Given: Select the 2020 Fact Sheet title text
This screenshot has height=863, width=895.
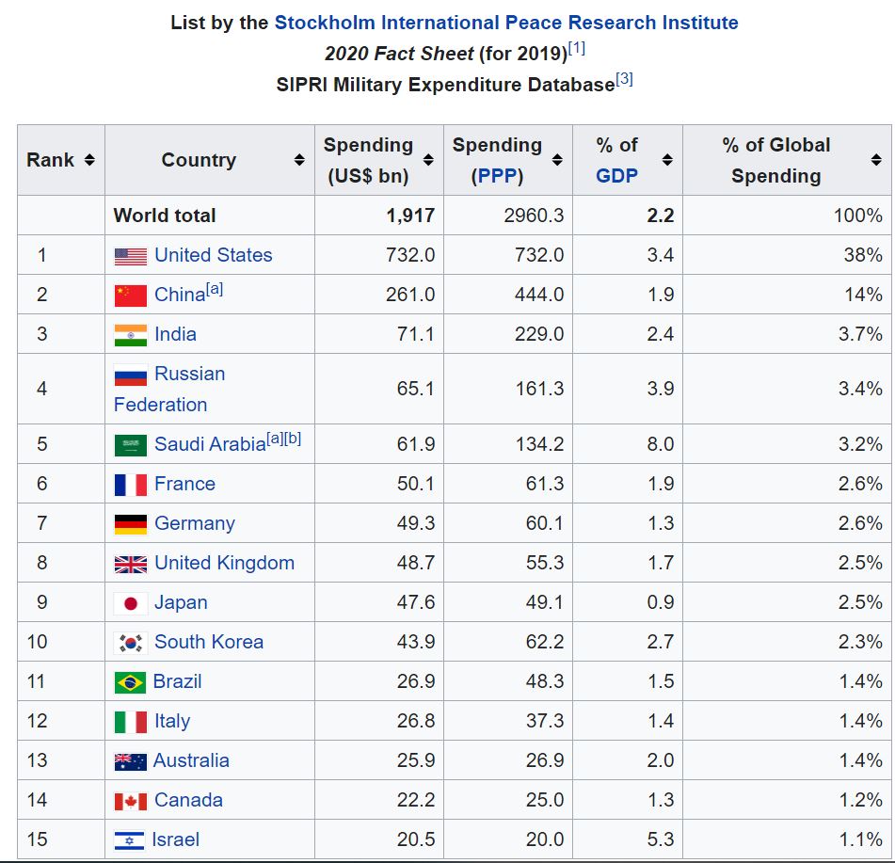Looking at the screenshot, I should click(x=399, y=54).
